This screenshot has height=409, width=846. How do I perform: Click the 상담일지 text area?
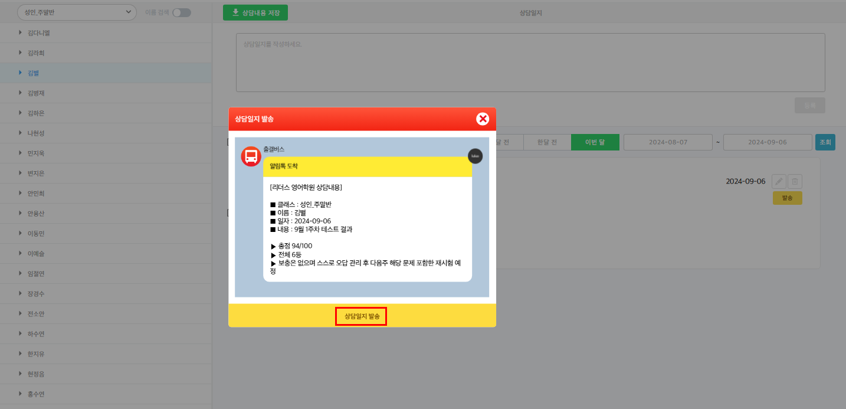[x=530, y=63]
